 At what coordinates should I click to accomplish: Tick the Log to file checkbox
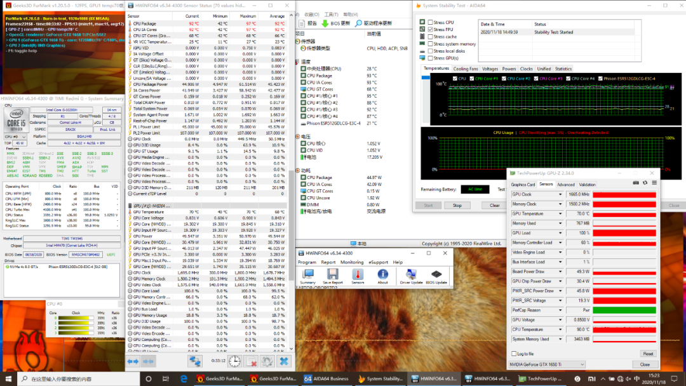pyautogui.click(x=514, y=354)
